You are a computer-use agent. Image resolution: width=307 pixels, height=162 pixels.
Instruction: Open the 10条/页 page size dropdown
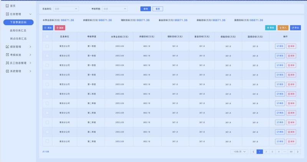coord(239,152)
